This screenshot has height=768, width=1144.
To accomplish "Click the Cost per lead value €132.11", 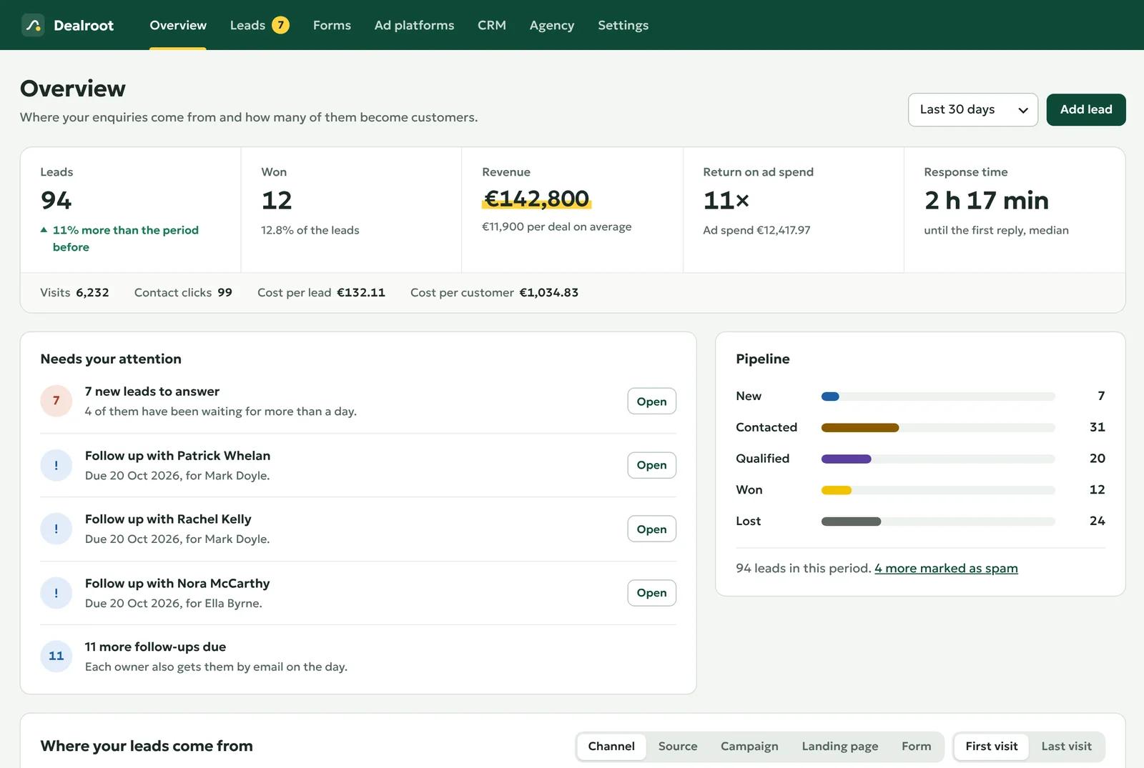I will coord(361,292).
